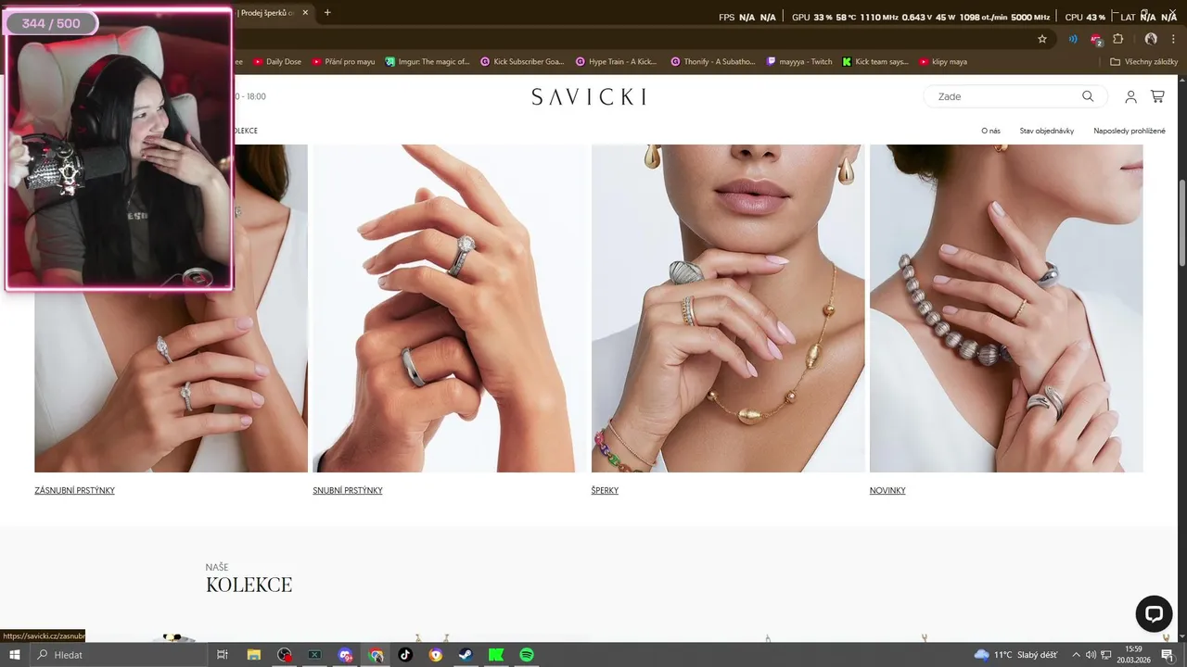Open the Chrome extensions puzzle icon

point(1117,39)
